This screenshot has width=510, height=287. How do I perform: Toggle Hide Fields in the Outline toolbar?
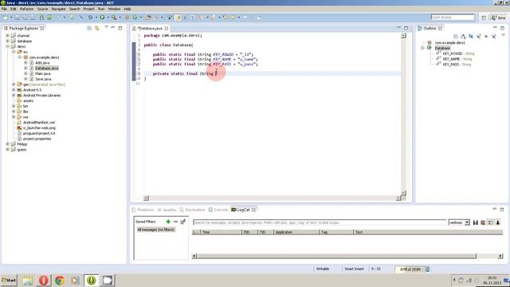pos(471,37)
